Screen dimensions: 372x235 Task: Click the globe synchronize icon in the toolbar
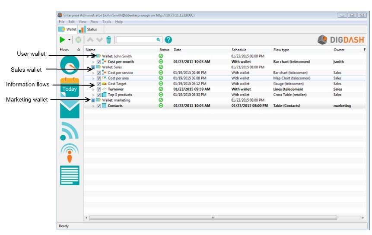pyautogui.click(x=78, y=40)
